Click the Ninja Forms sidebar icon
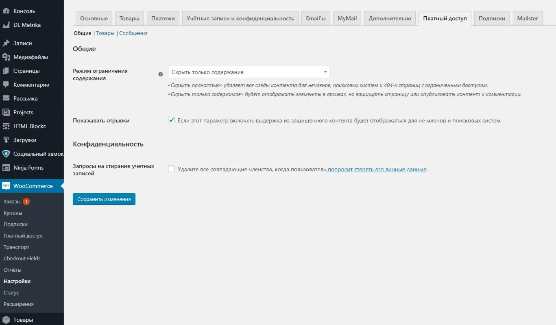Image resolution: width=556 pixels, height=325 pixels. [x=6, y=168]
